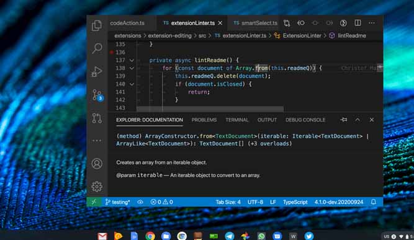Open Twitter from the shelf
The height and width of the screenshot is (240, 414).
point(308,236)
